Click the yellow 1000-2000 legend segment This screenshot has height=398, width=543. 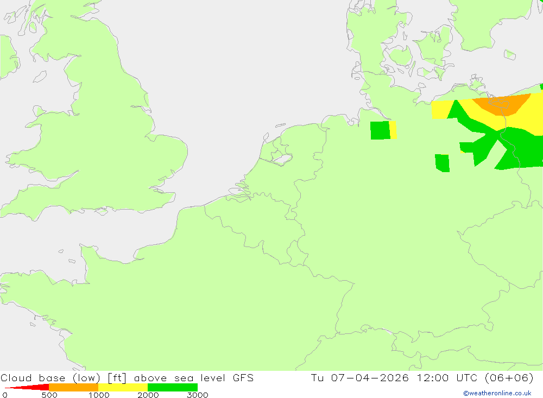[x=123, y=387]
